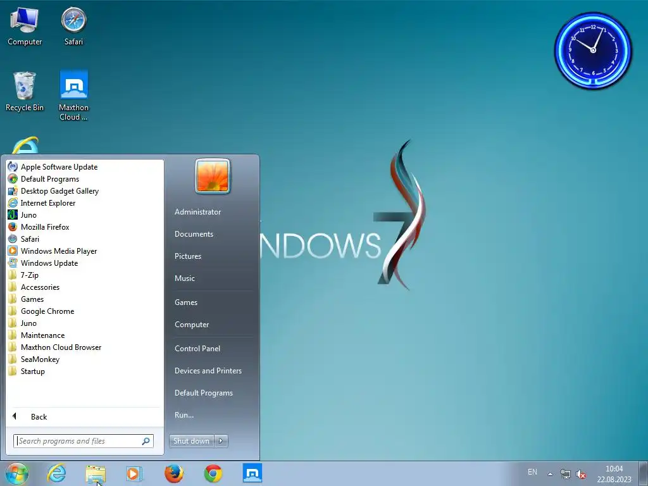The image size is (648, 486).
Task: Click the muted volume tray icon
Action: pyautogui.click(x=581, y=474)
